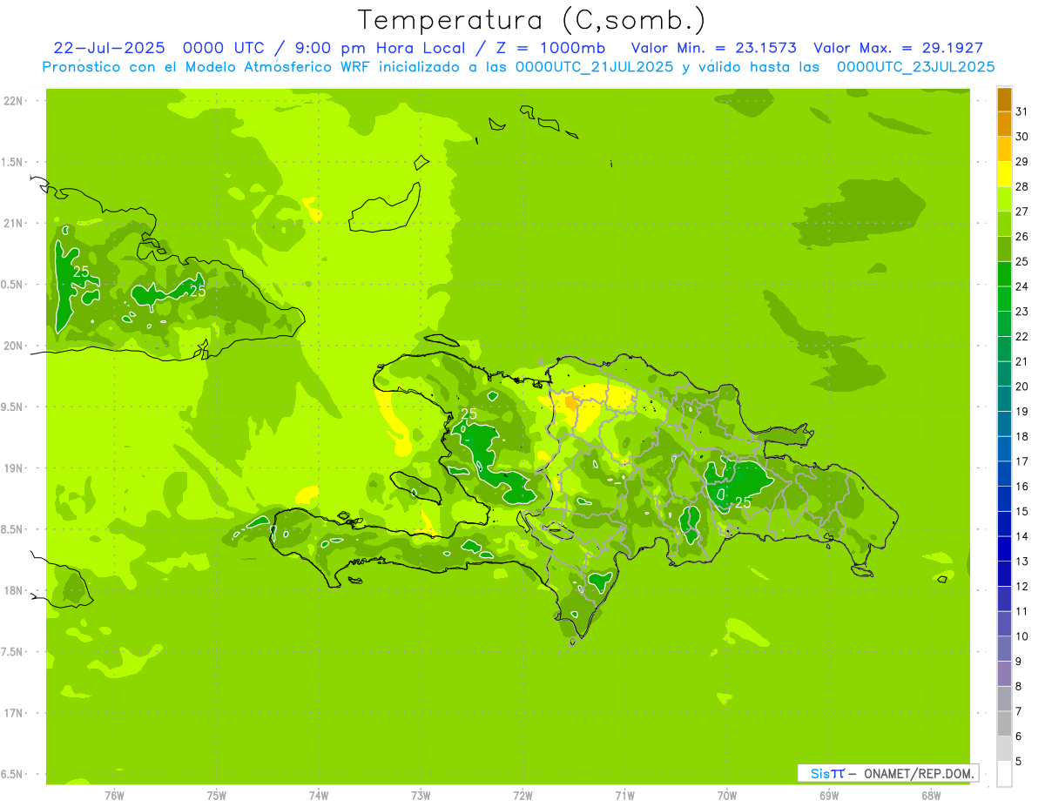This screenshot has height=807, width=1045.
Task: Click the 17N latitude axis label
Action: pos(13,713)
